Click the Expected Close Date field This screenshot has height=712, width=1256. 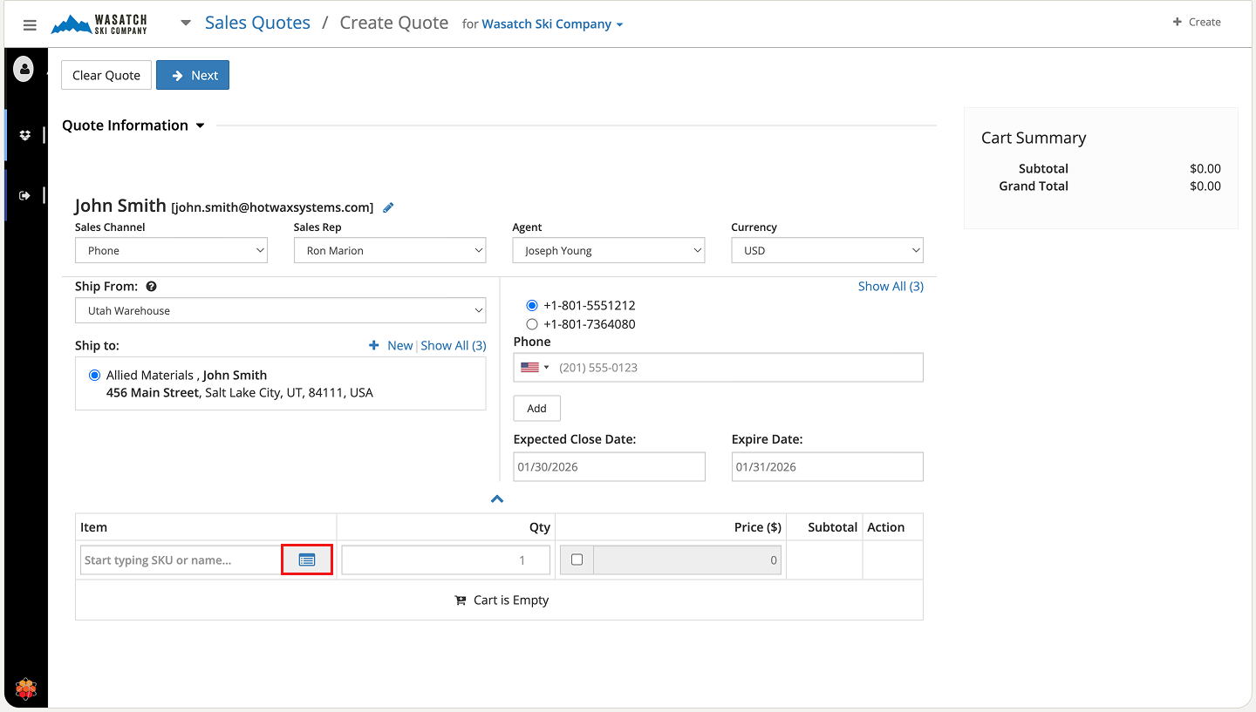(609, 467)
